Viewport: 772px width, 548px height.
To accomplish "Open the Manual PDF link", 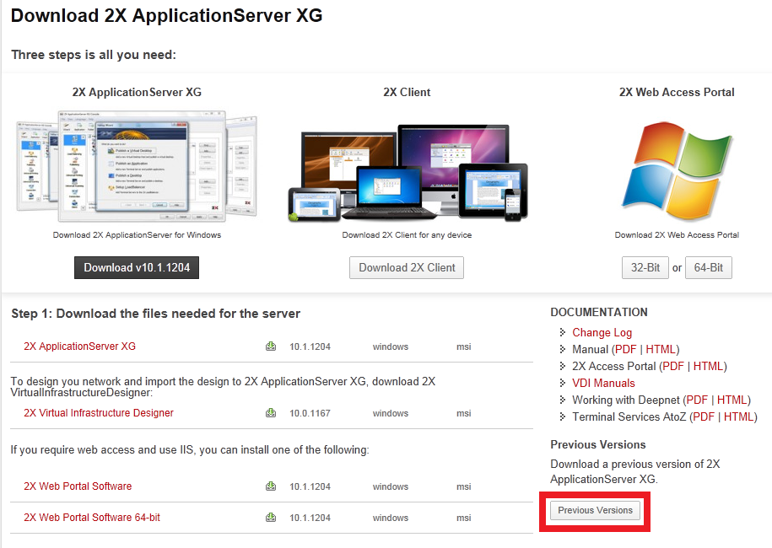I will pos(625,349).
